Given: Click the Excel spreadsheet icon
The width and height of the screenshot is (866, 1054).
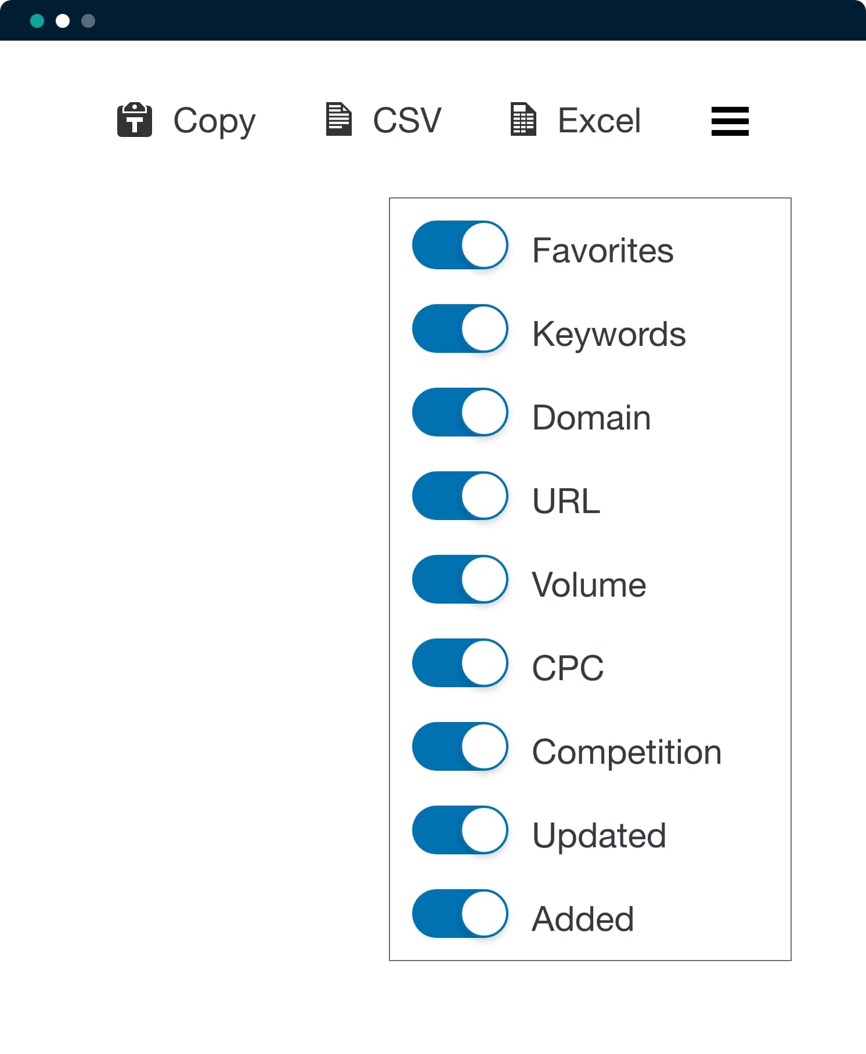Looking at the screenshot, I should tap(524, 119).
